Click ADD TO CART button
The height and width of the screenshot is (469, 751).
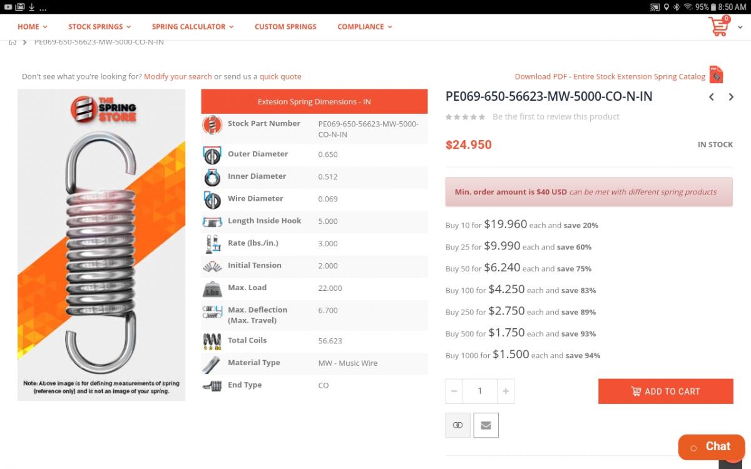pos(665,391)
